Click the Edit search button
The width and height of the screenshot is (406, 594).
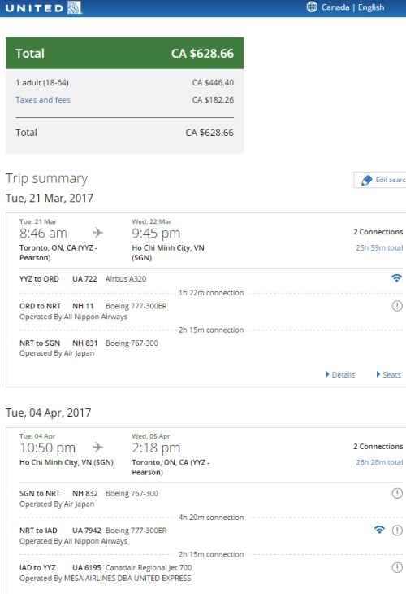(x=380, y=180)
